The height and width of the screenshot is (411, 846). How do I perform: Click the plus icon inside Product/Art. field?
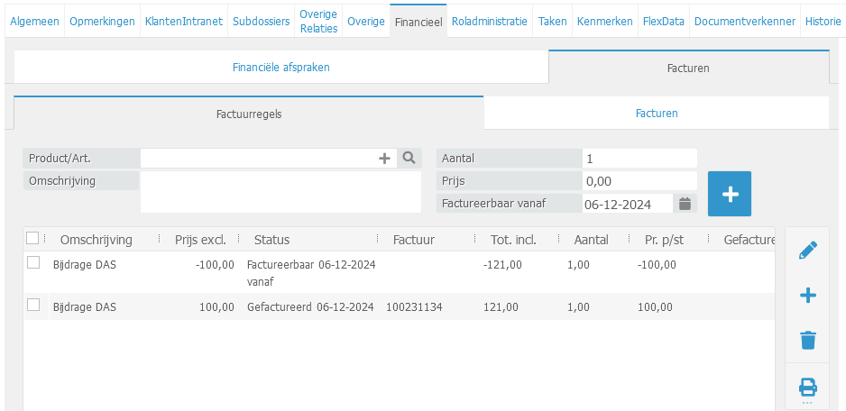click(384, 158)
